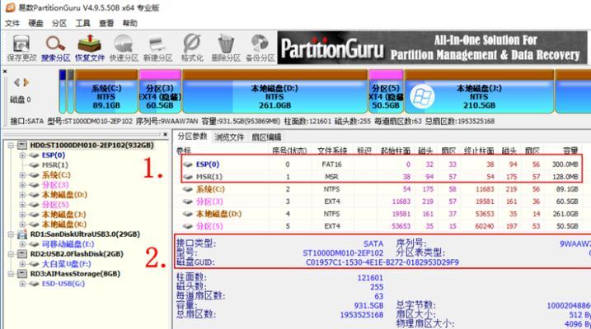
Task: Click the Quick Partition (快速分区) icon
Action: 124,49
